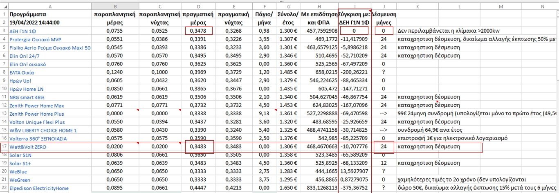Select the Ηρών Up! cell
The width and height of the screenshot is (559, 193).
49,81
